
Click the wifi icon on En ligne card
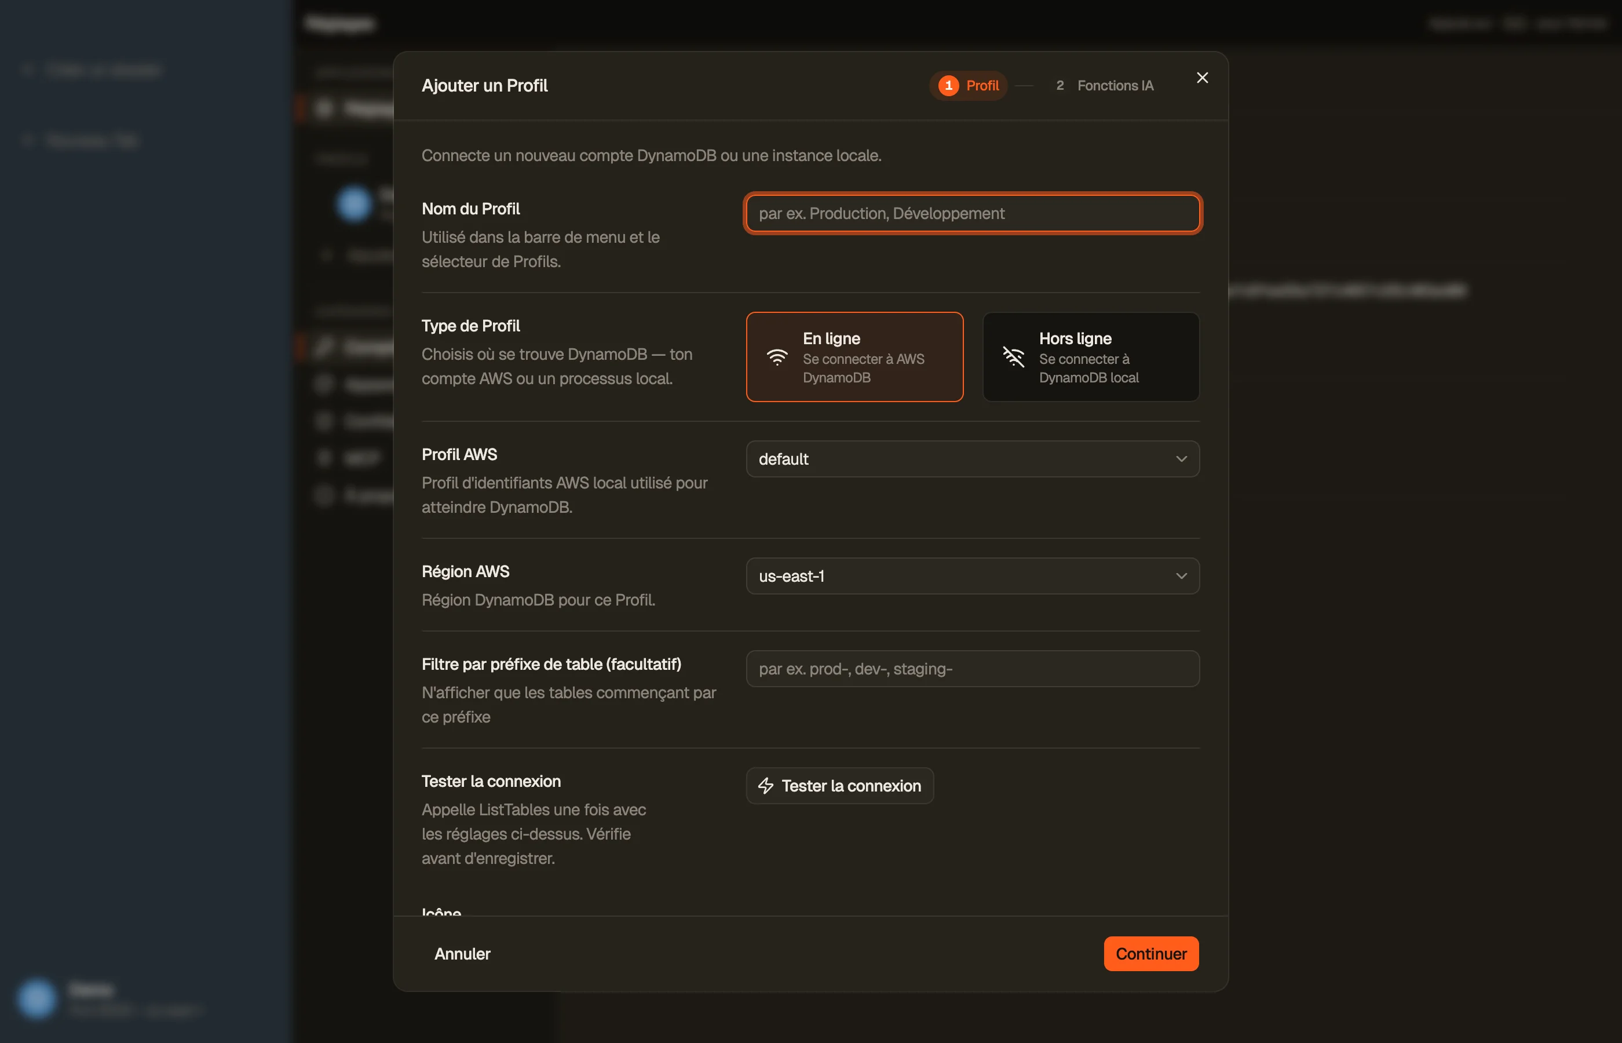click(777, 357)
